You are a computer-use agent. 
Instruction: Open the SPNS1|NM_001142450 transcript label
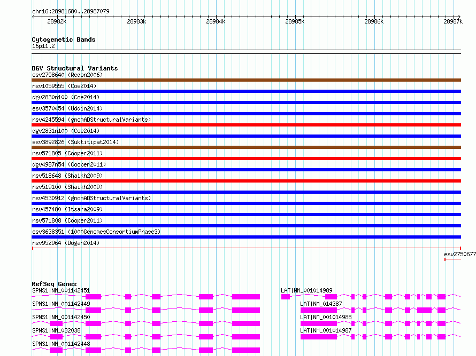[x=61, y=317]
